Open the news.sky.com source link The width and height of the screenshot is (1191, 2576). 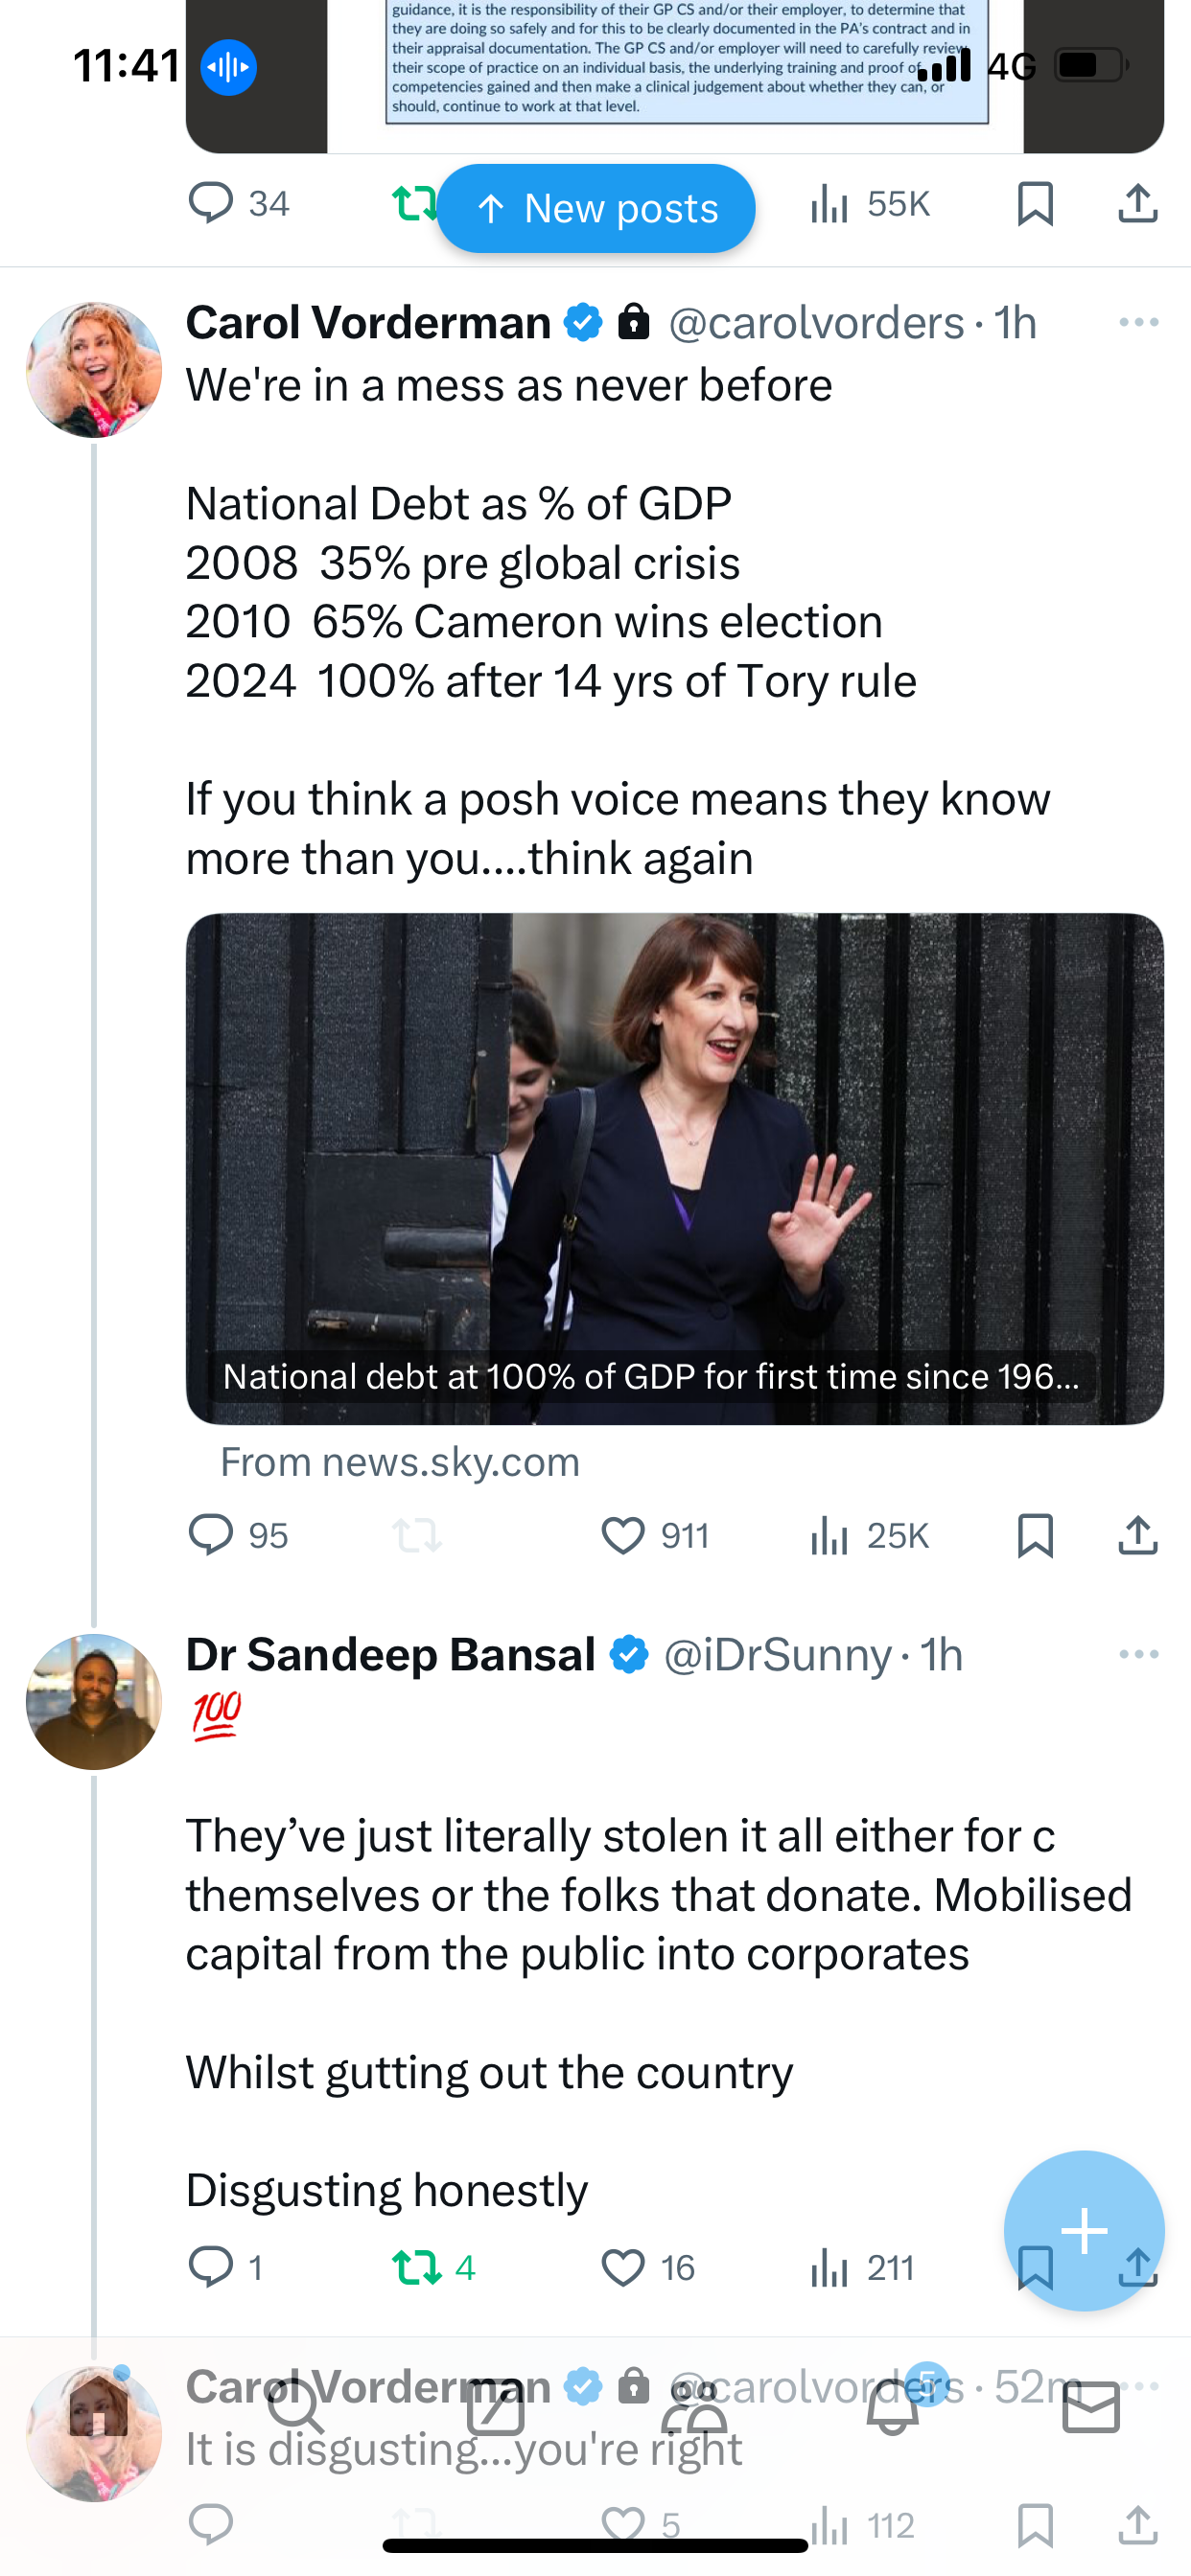coord(399,1462)
